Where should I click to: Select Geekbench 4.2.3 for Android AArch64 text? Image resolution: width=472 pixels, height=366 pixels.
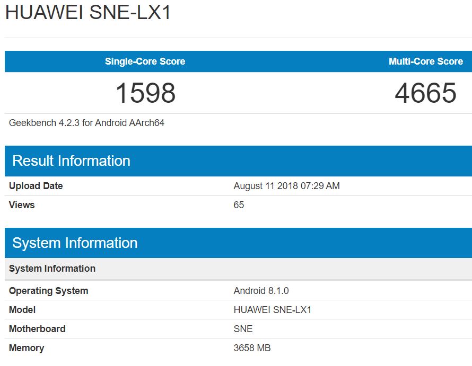click(86, 123)
